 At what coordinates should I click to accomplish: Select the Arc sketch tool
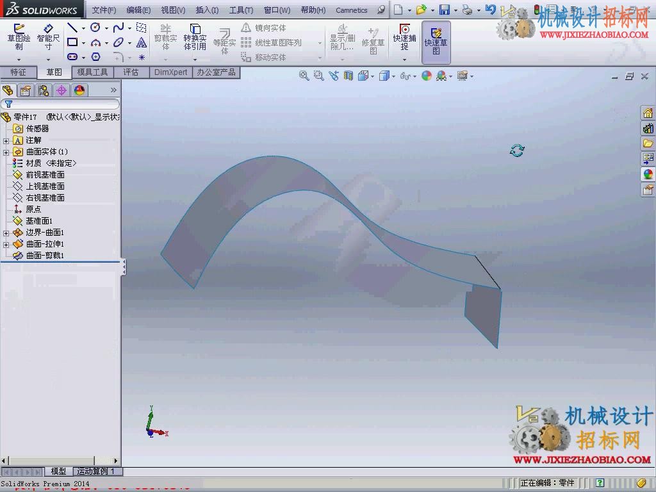coord(95,42)
